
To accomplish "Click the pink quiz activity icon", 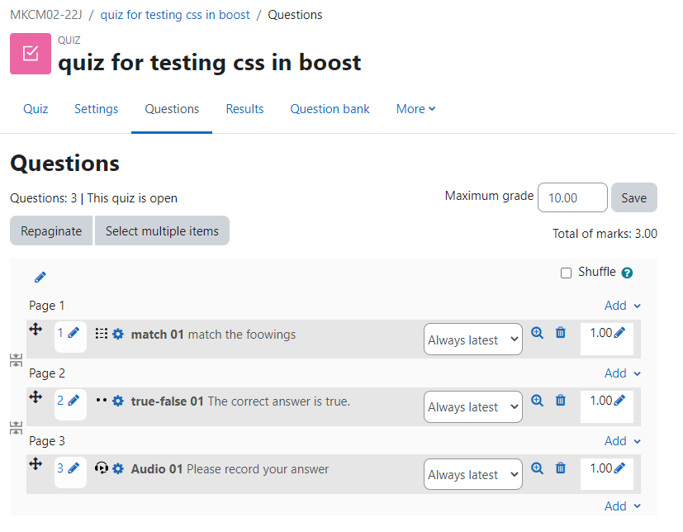I will coord(31,54).
